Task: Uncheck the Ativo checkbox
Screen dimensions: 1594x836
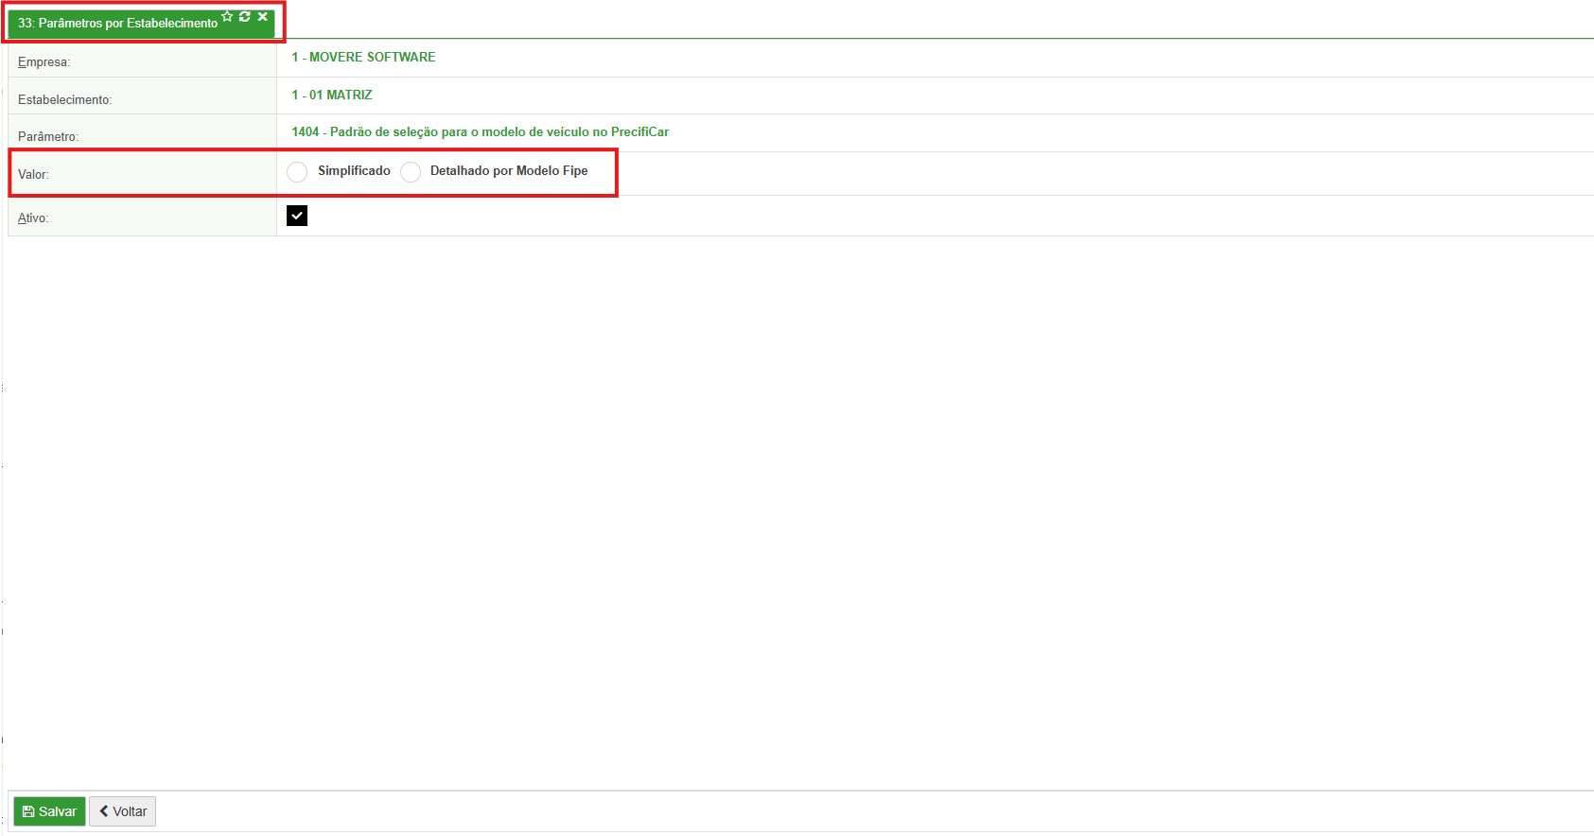Action: (297, 216)
